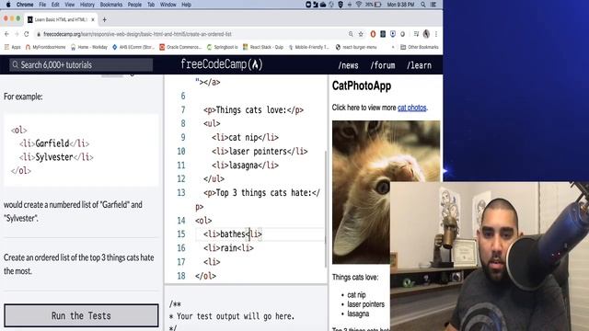Open the Chrome application menu
The height and width of the screenshot is (331, 589).
[x=25, y=5]
